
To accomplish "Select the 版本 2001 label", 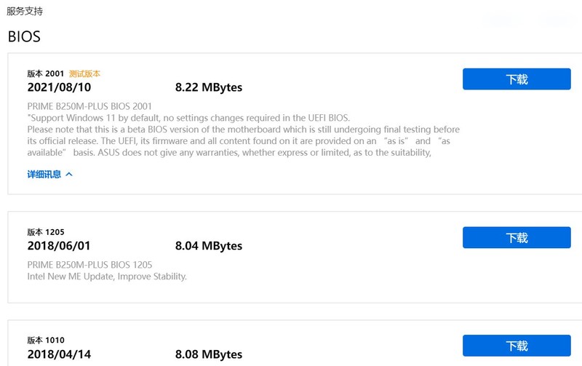I will click(46, 73).
